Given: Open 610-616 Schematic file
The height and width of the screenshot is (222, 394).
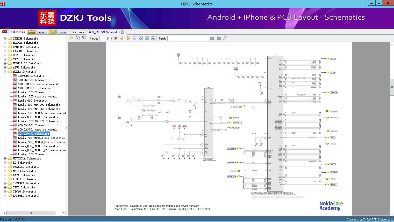Looking at the screenshot, I should click(x=31, y=76).
